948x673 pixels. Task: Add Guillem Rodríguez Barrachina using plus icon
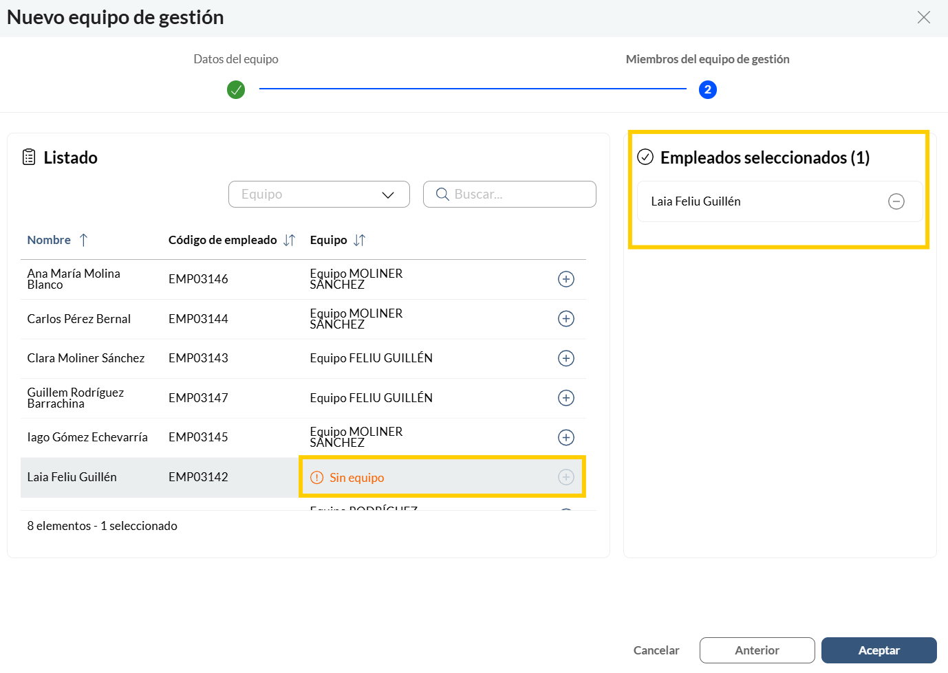[x=565, y=398]
